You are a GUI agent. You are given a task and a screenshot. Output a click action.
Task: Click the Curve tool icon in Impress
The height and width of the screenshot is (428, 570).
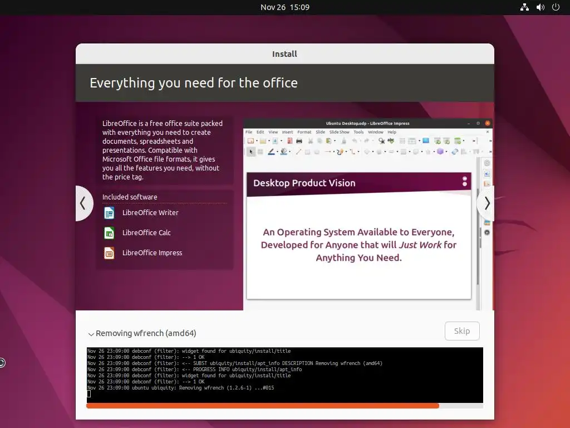point(340,152)
